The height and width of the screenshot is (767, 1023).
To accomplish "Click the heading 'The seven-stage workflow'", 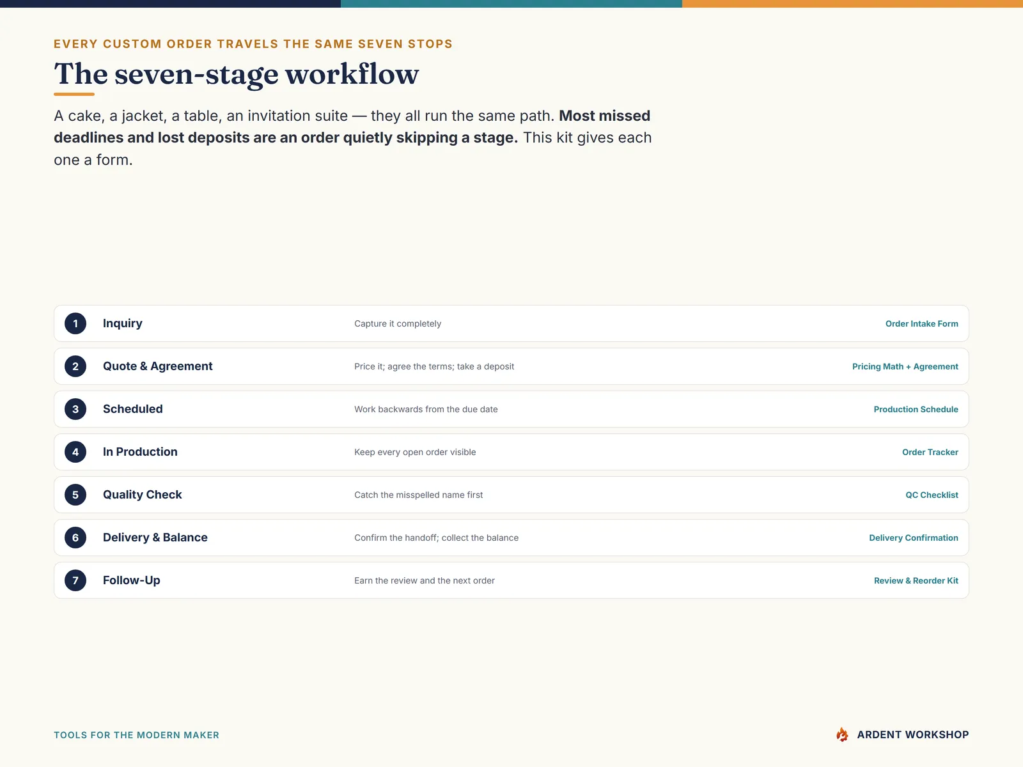I will tap(237, 74).
